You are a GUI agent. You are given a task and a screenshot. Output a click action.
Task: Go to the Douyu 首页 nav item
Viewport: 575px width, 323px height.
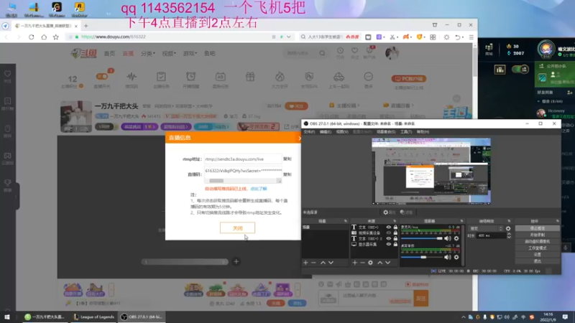pos(109,53)
